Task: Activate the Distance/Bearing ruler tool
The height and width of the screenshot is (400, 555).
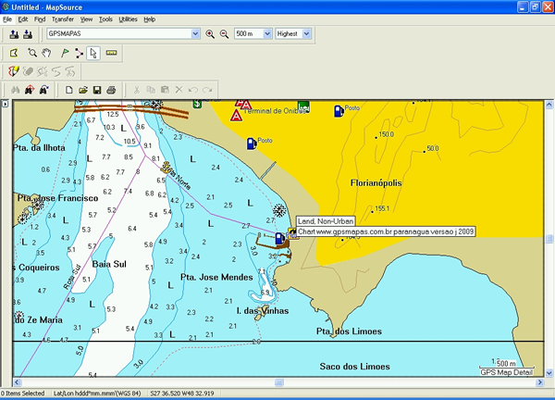Action: pos(112,54)
